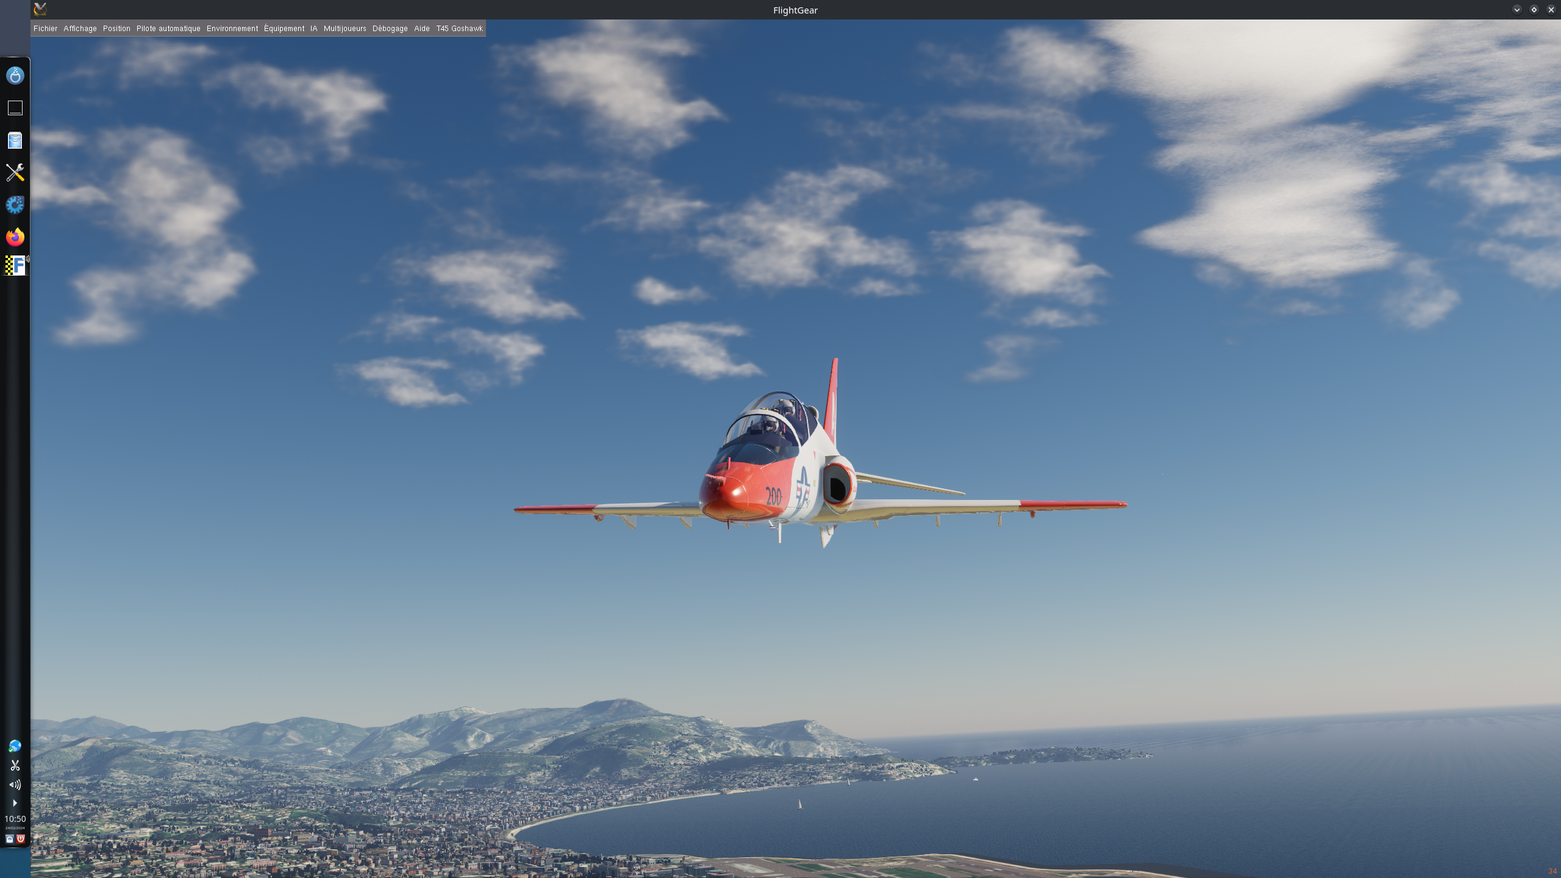Expand hidden tray icons arrow
Image resolution: width=1561 pixels, height=878 pixels.
click(x=15, y=803)
